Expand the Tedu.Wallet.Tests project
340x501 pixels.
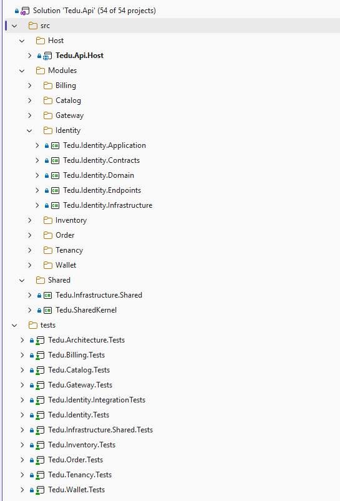pyautogui.click(x=22, y=490)
